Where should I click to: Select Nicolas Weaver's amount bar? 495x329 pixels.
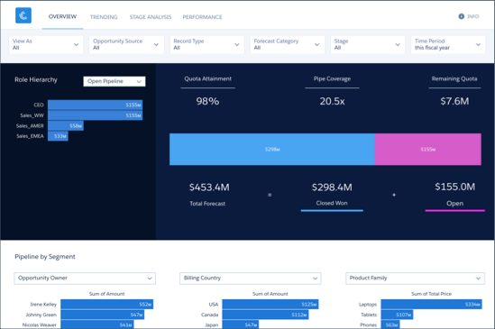(x=97, y=324)
